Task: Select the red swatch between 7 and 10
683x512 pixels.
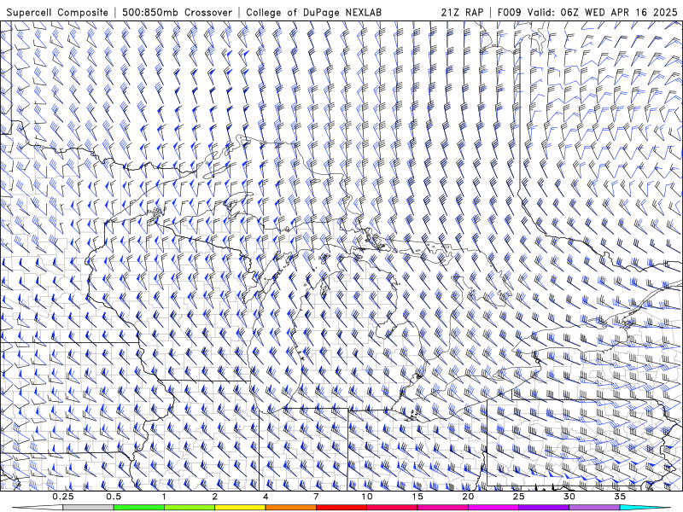Action: pos(341,508)
